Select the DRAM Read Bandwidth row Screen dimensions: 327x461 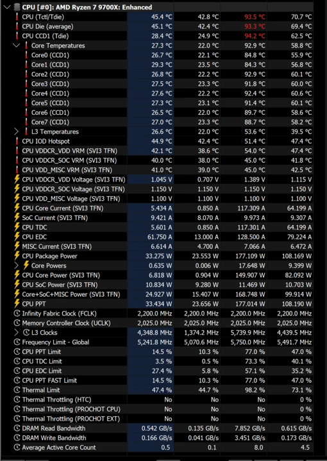(x=163, y=428)
